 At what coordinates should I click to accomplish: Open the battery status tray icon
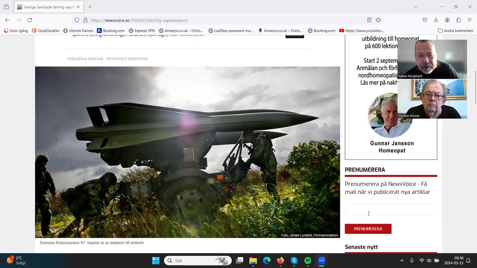(436, 261)
